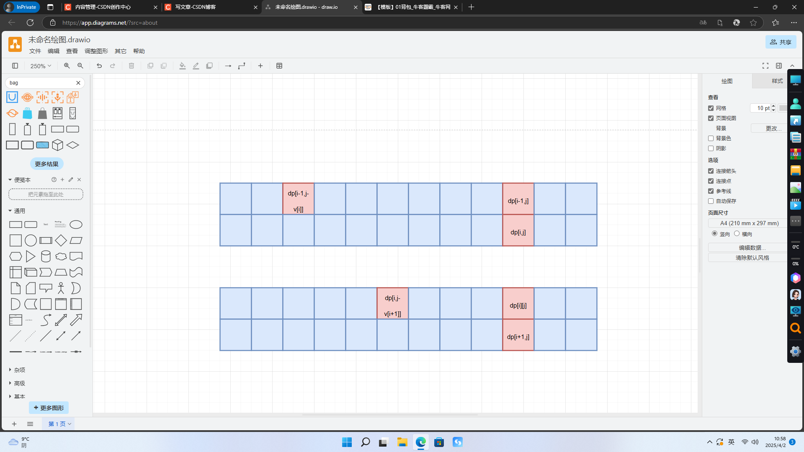Click the line color pencil icon
The width and height of the screenshot is (804, 452).
pyautogui.click(x=196, y=66)
